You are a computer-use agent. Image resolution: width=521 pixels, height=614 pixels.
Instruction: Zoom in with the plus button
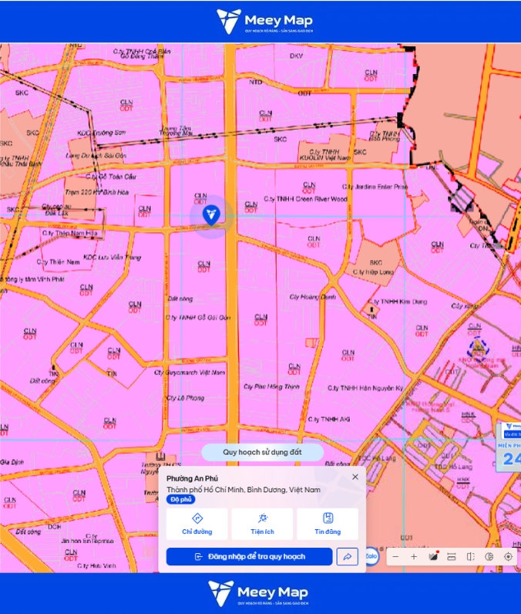[x=414, y=556]
